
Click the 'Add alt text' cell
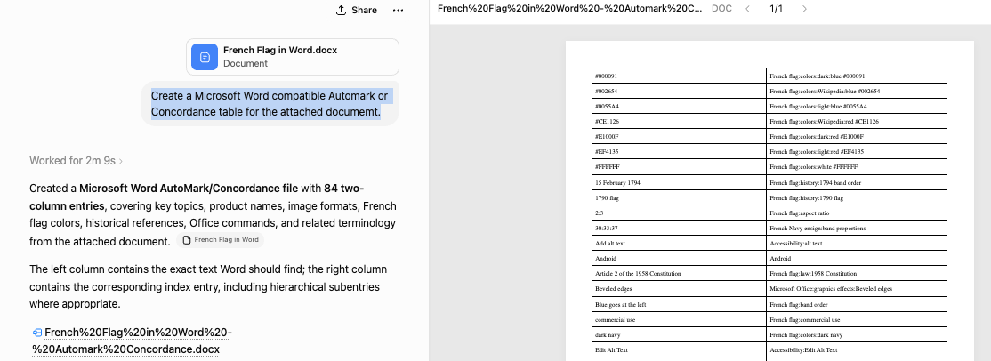coord(679,244)
